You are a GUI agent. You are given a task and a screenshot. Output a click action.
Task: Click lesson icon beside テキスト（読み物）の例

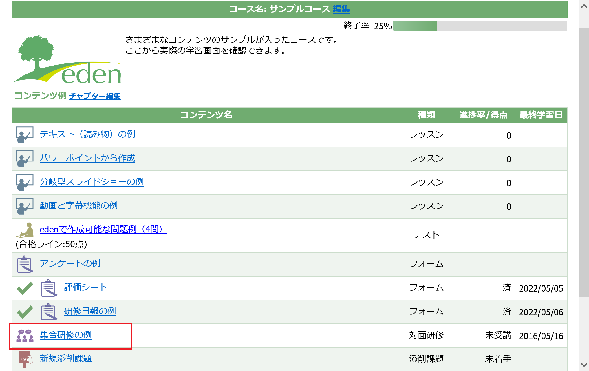(24, 135)
